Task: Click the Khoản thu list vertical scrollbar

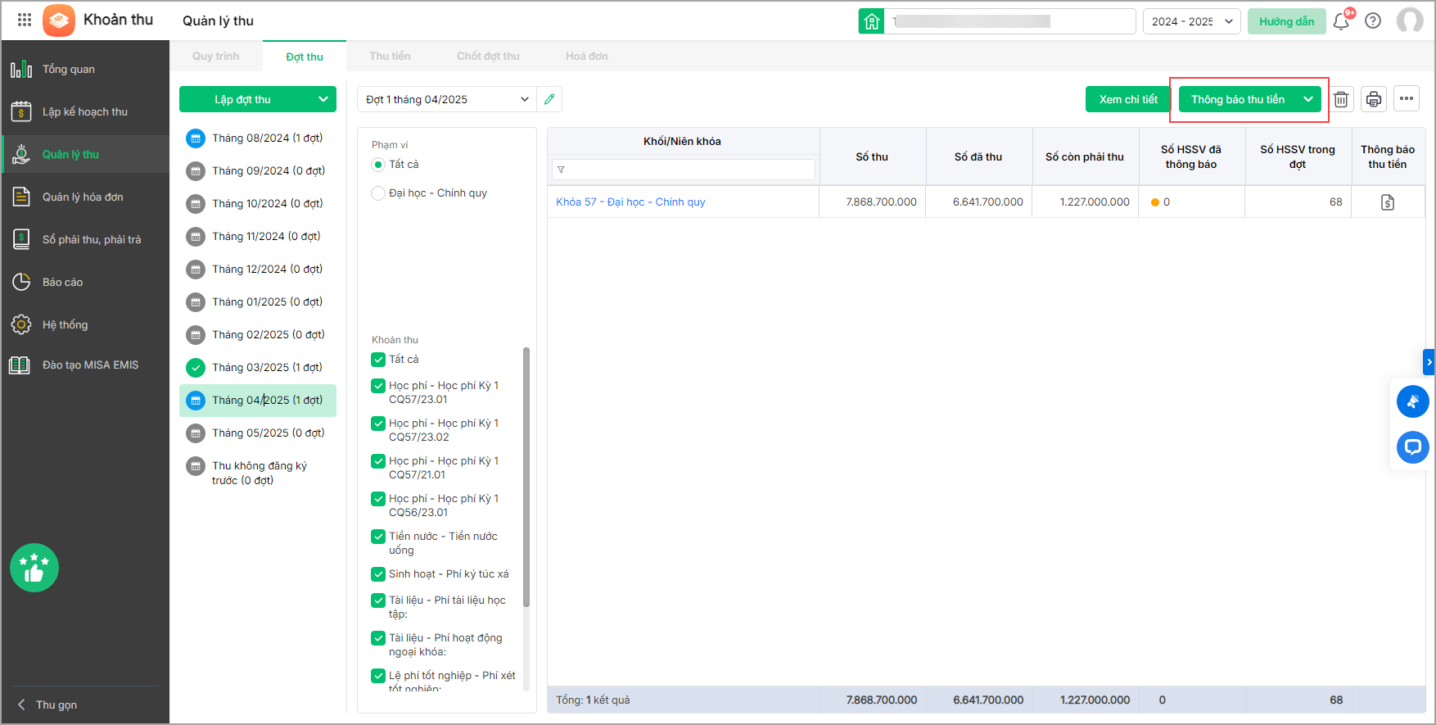Action: tap(526, 475)
